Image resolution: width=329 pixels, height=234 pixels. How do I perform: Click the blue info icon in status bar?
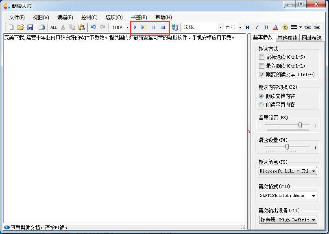(7, 227)
